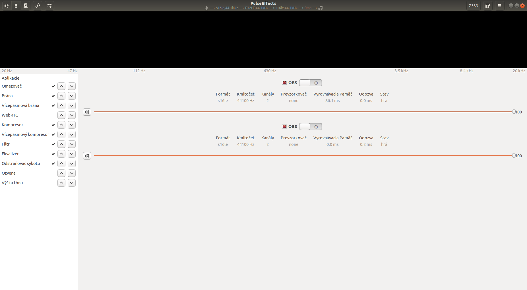Image resolution: width=527 pixels, height=290 pixels.
Task: Move Kompresor up in the effects list
Action: [x=61, y=125]
